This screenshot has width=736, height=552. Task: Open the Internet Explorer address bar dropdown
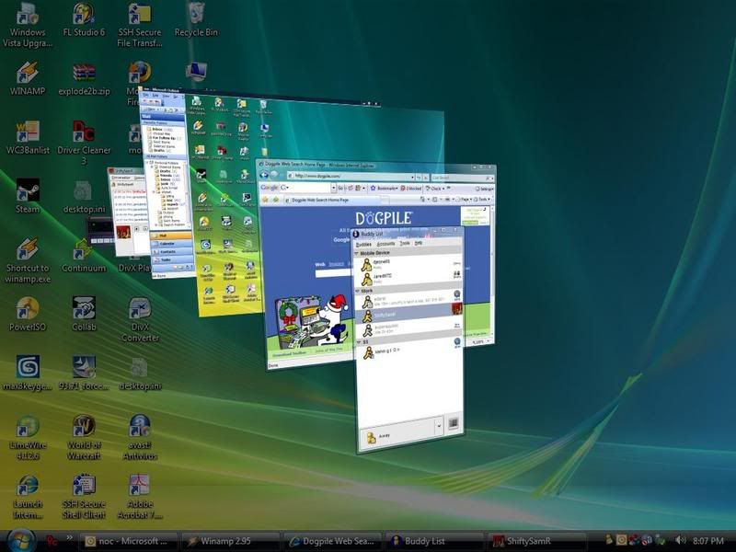pos(411,178)
